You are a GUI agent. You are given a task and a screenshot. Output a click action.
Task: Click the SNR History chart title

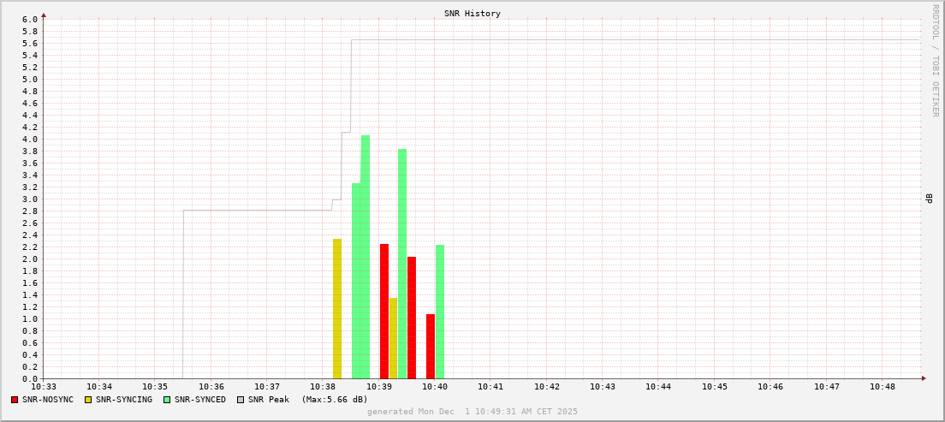472,14
